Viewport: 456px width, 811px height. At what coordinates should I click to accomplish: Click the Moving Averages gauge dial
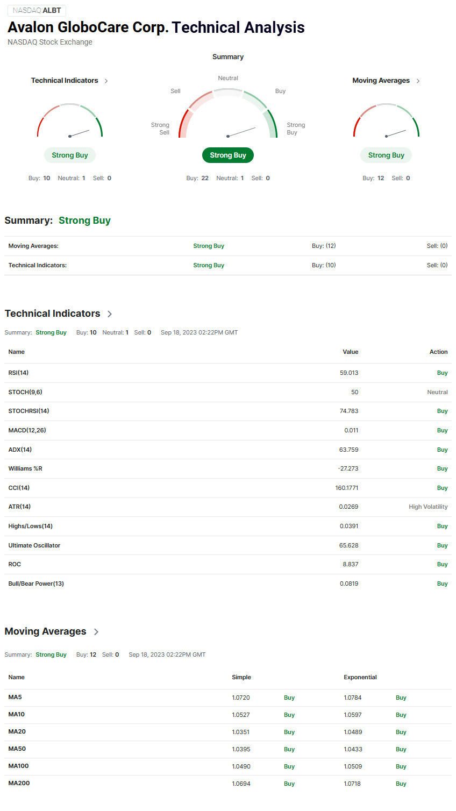[386, 120]
